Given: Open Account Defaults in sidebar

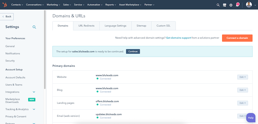Looking at the screenshot, I should pyautogui.click(x=15, y=78).
